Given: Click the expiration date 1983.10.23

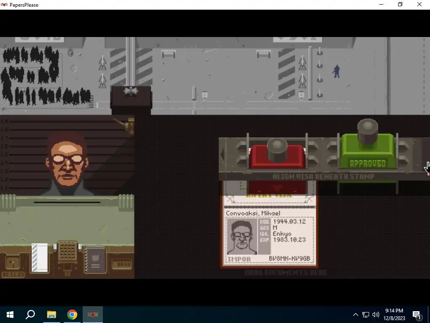Looking at the screenshot, I should [x=289, y=240].
